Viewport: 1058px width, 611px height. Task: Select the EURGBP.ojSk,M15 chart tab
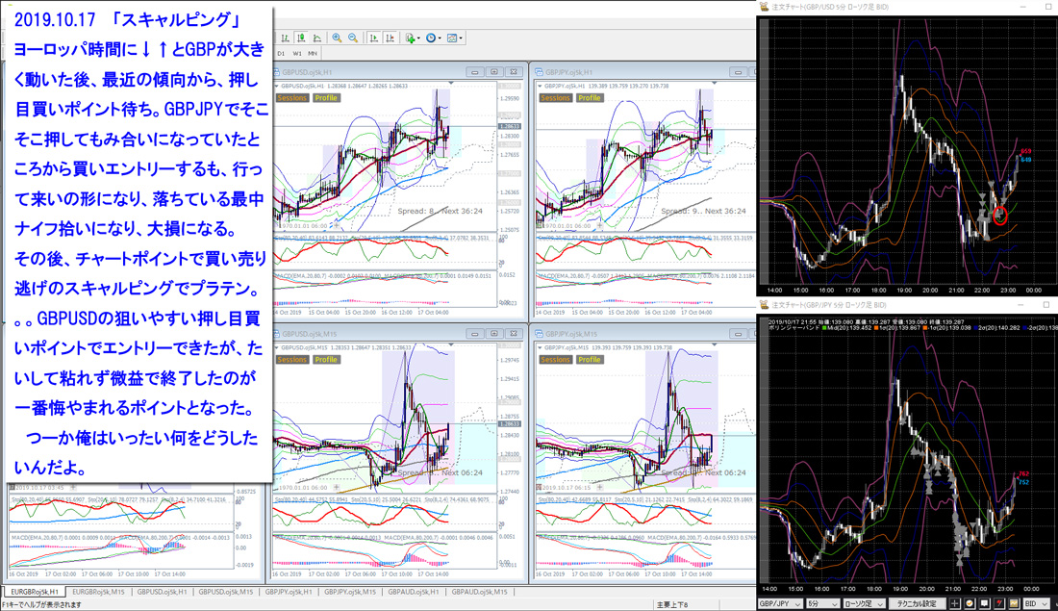[x=99, y=592]
